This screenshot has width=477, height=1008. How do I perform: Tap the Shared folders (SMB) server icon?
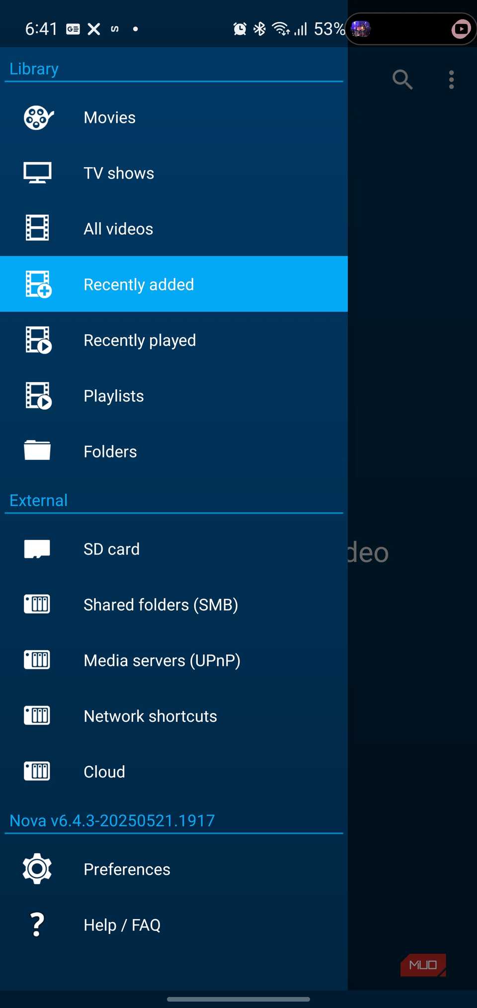[37, 604]
